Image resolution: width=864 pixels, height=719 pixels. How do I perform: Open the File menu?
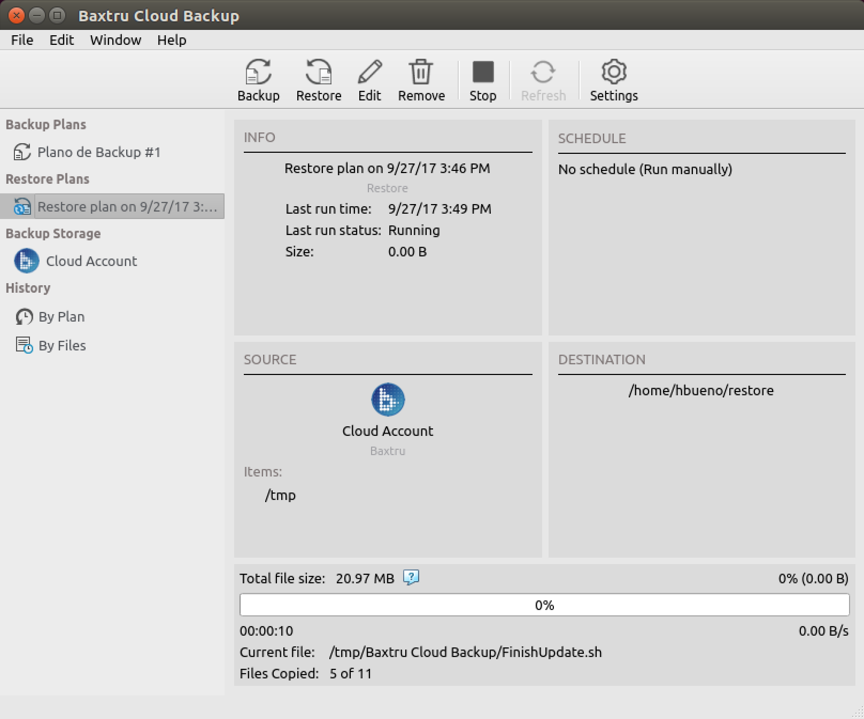tap(22, 40)
